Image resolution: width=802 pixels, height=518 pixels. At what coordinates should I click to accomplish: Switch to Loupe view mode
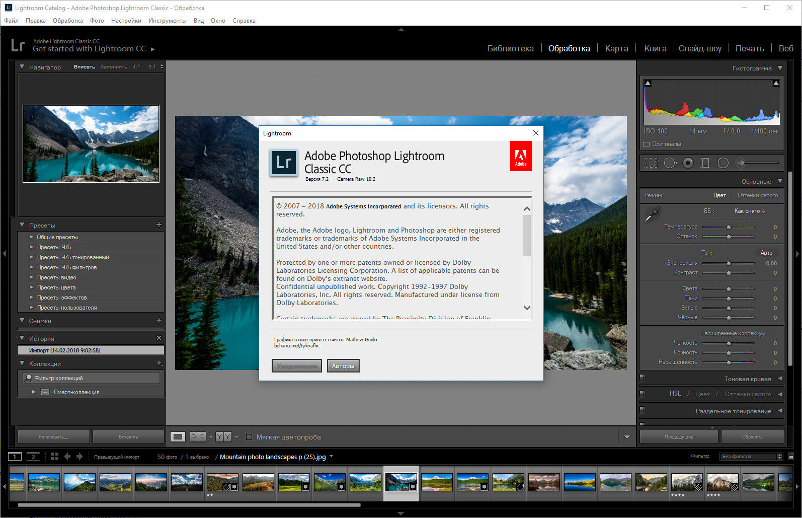coord(178,437)
